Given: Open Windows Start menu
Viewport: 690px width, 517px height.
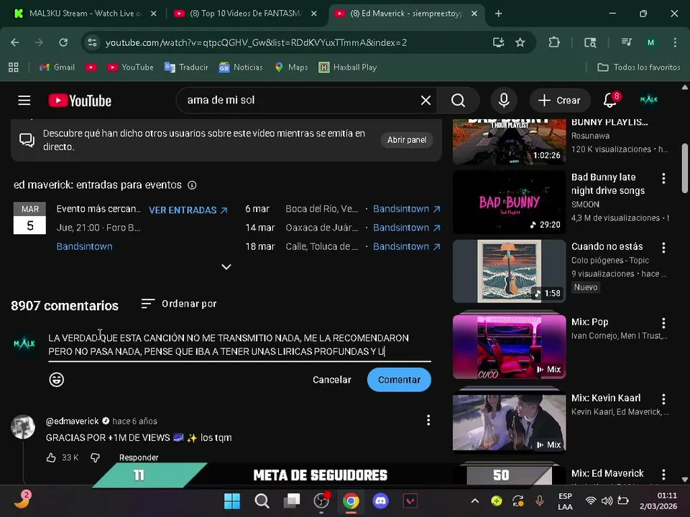Looking at the screenshot, I should click(x=232, y=500).
